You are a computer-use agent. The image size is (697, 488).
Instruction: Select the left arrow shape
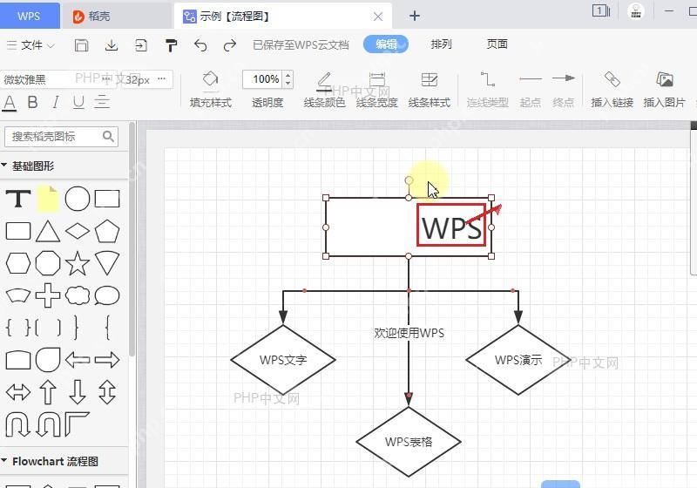[x=78, y=360]
